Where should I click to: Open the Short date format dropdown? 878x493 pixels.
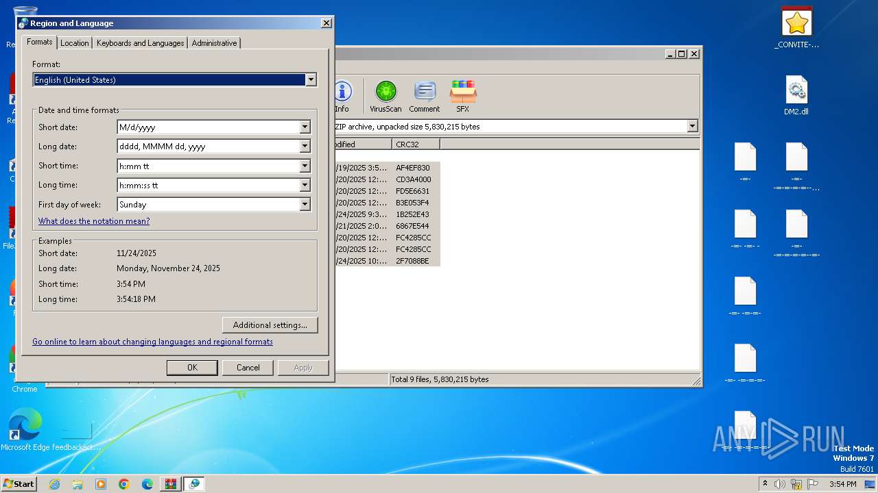pos(305,127)
